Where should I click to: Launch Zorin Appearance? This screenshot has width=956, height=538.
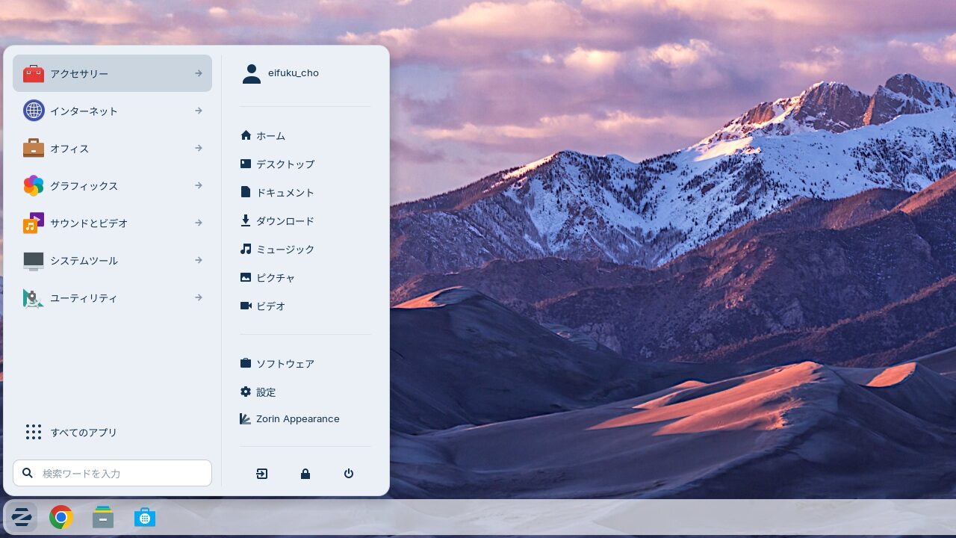coord(297,419)
